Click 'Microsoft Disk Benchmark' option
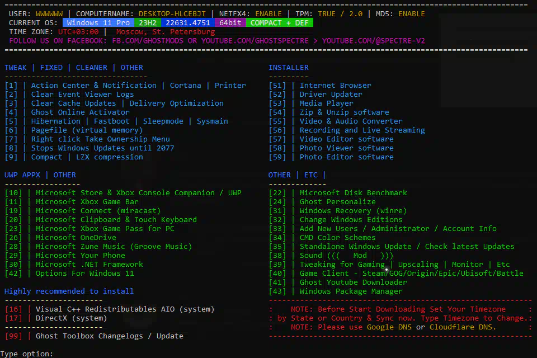 click(338, 192)
